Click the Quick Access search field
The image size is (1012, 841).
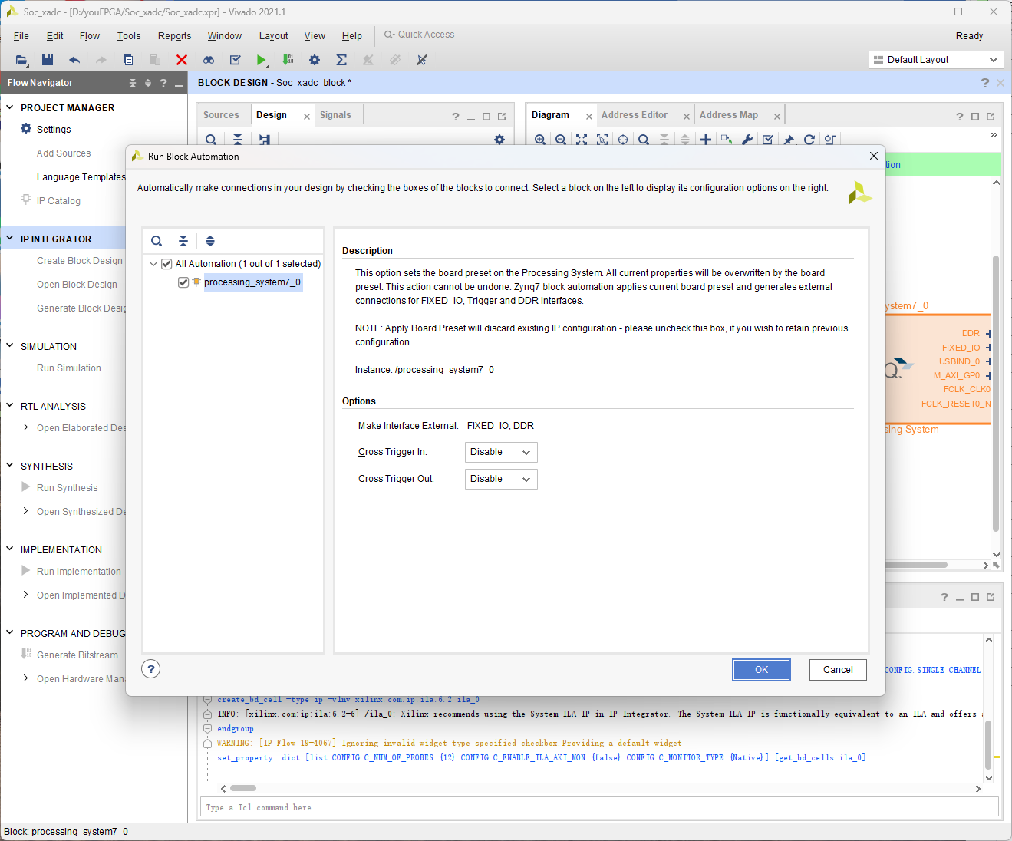437,35
